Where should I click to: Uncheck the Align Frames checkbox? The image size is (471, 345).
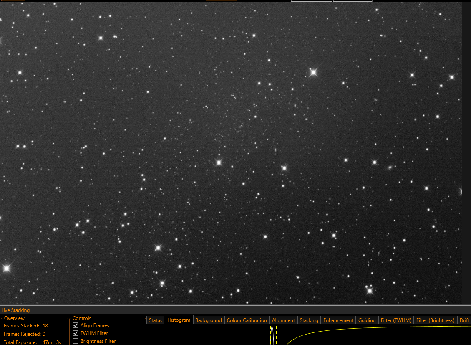click(x=76, y=325)
